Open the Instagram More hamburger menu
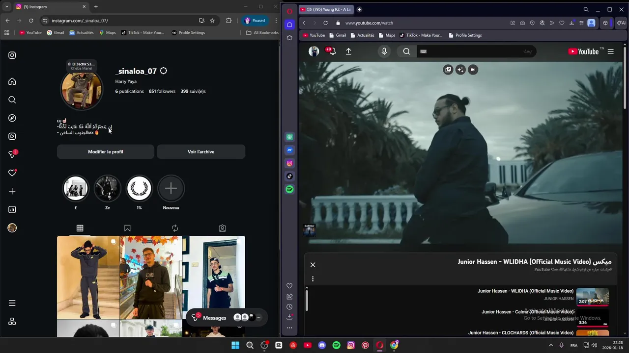The height and width of the screenshot is (353, 629). 12,303
